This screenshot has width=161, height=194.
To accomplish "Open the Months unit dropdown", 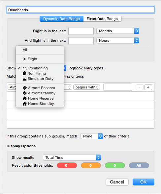I will click(x=118, y=31).
